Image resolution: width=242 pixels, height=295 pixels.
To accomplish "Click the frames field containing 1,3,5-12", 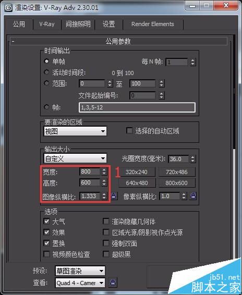I will (x=137, y=107).
